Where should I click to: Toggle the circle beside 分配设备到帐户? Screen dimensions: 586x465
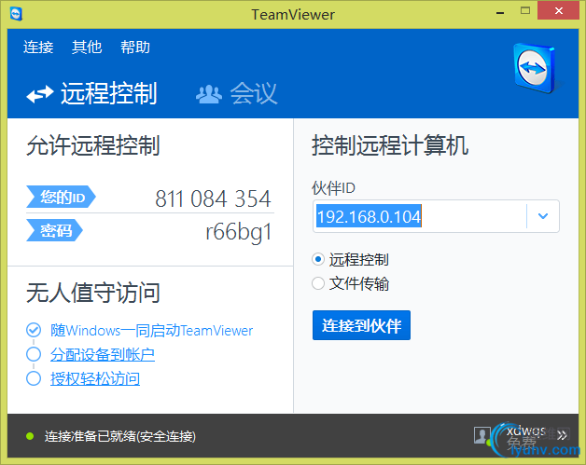point(34,354)
